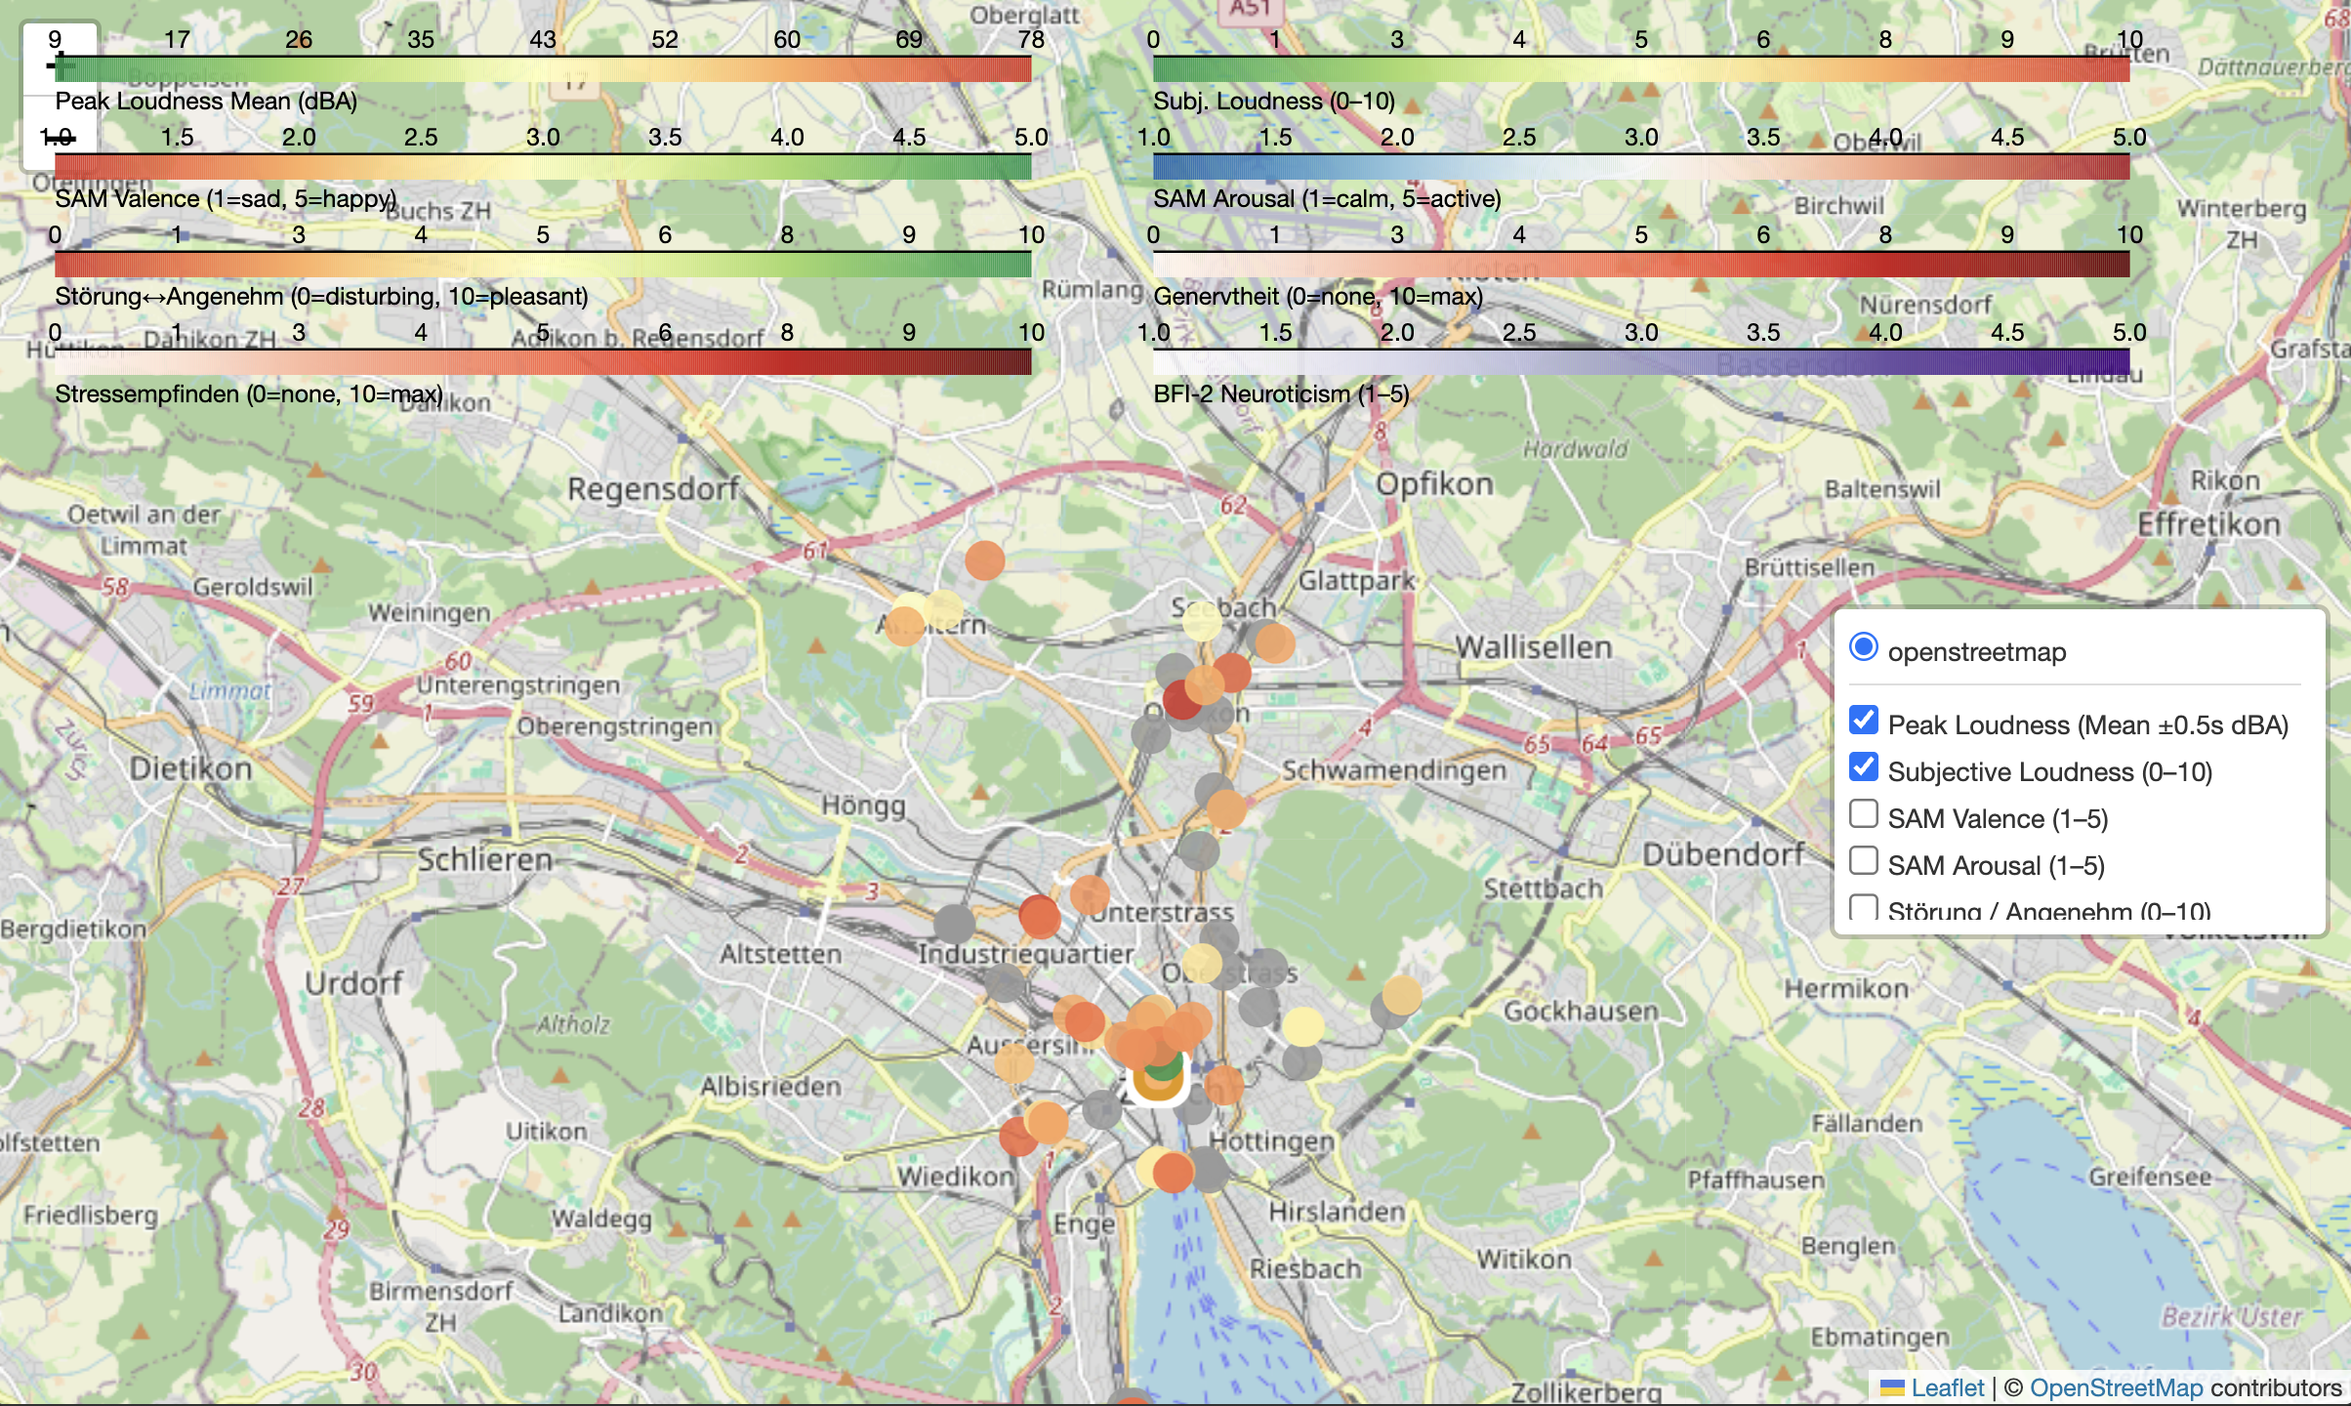
Task: Click the zoom out minus button
Action: pyautogui.click(x=60, y=134)
